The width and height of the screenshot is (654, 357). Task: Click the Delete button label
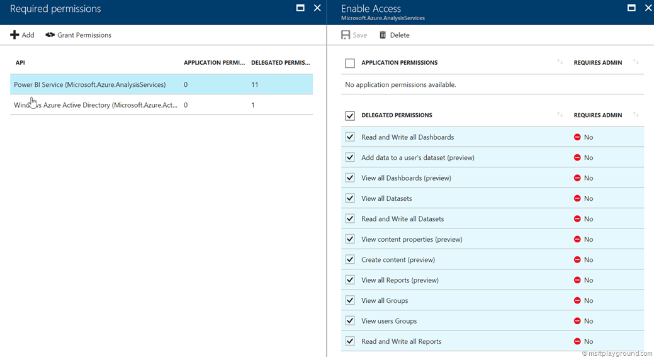click(x=400, y=35)
